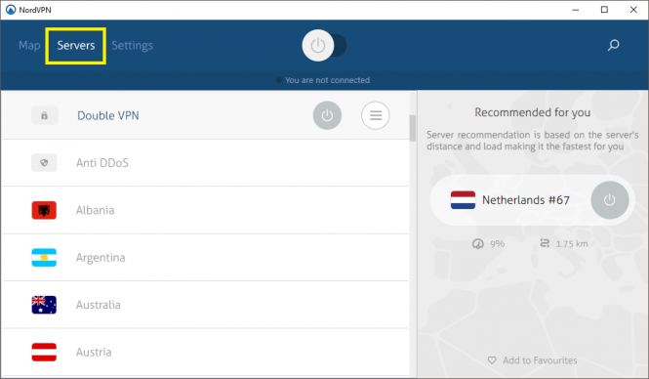Click the search magnifier icon
The image size is (649, 379).
[x=613, y=45]
